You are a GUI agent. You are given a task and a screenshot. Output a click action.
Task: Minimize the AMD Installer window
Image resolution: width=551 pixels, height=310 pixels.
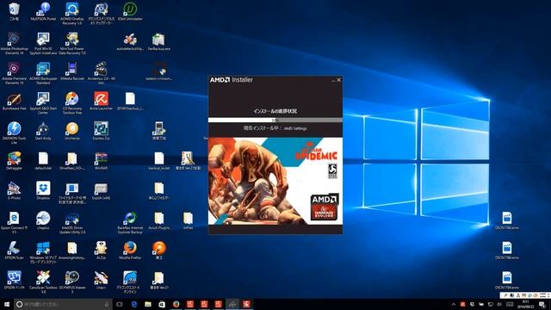click(333, 80)
